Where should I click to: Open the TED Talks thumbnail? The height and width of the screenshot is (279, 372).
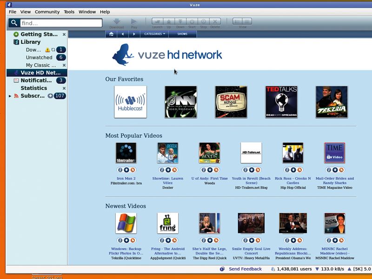pyautogui.click(x=281, y=102)
